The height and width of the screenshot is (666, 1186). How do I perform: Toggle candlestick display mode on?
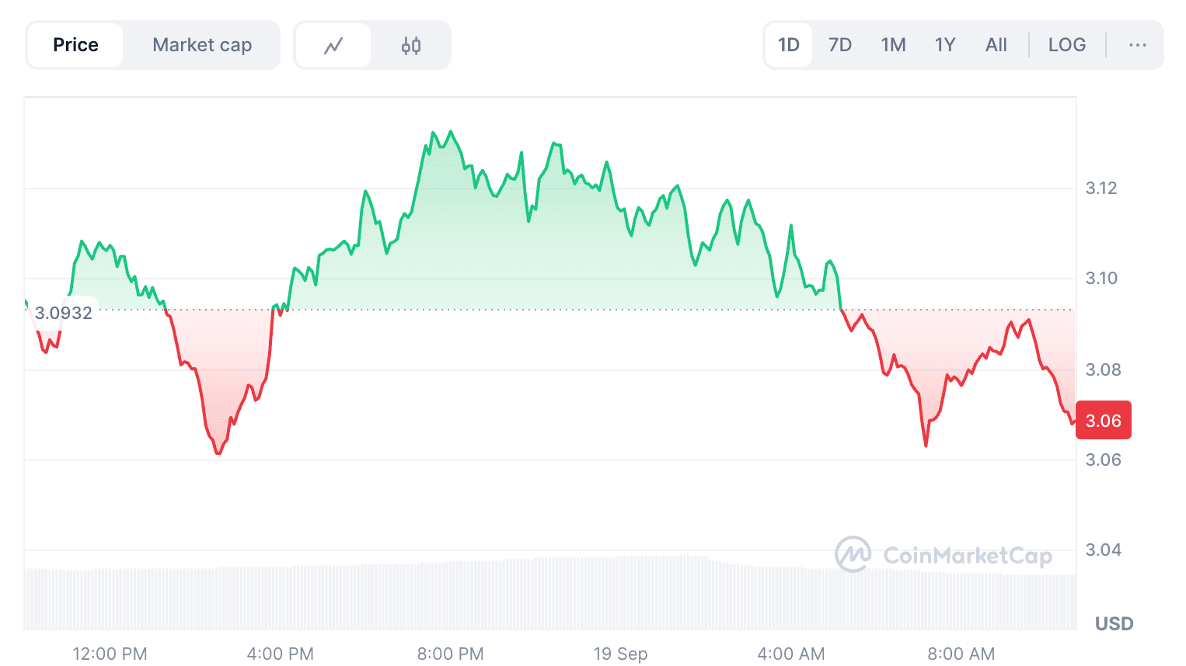[x=411, y=44]
